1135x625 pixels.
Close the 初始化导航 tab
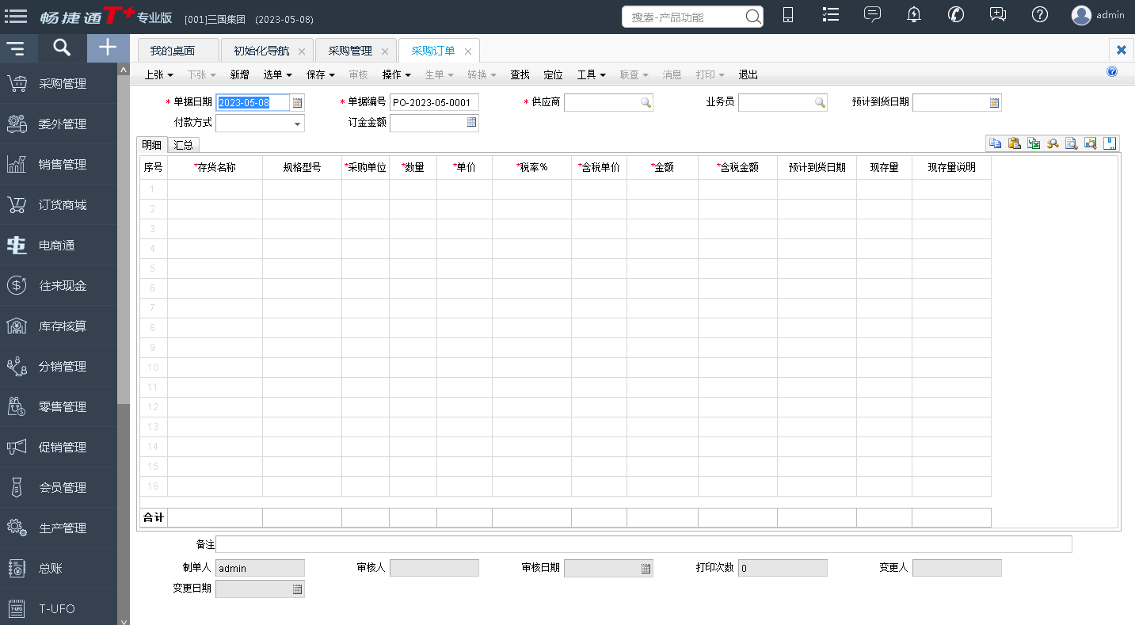pos(302,51)
